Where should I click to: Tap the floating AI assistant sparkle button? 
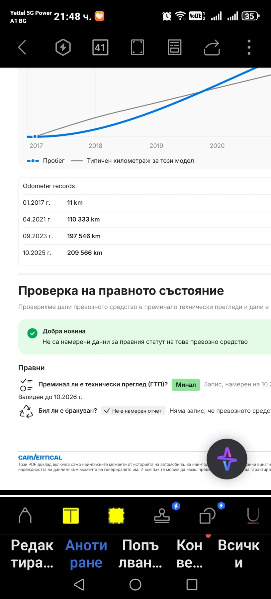point(227,459)
